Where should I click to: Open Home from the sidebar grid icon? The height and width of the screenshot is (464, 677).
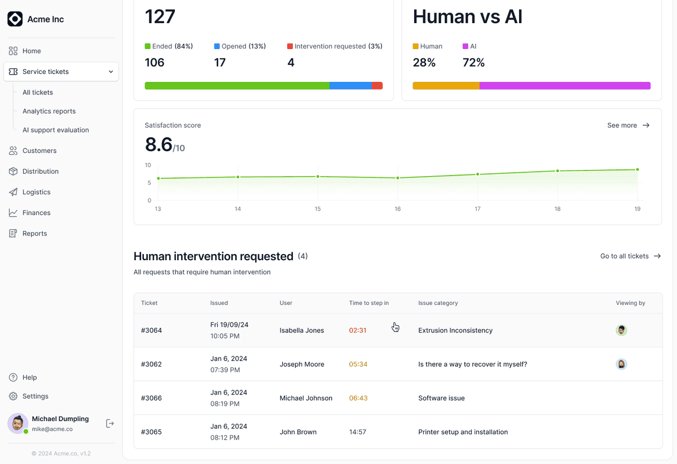[13, 51]
